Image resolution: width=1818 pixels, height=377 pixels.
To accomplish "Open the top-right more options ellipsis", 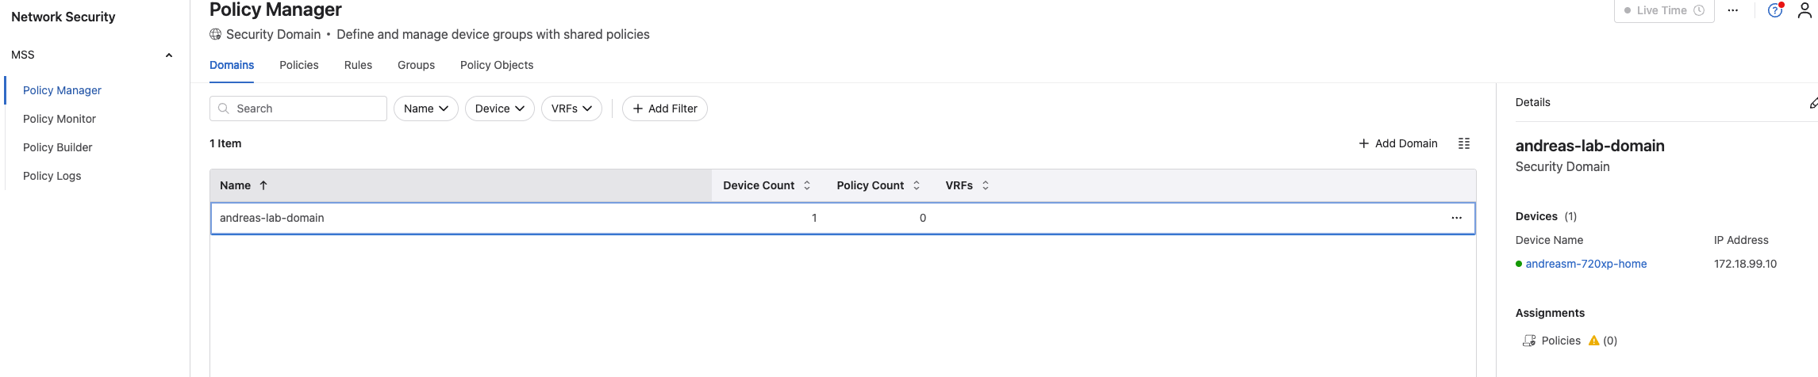I will (x=1733, y=10).
